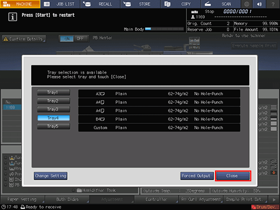
Task: Click the A4 Plain row for Tray2
Action: coord(159,102)
